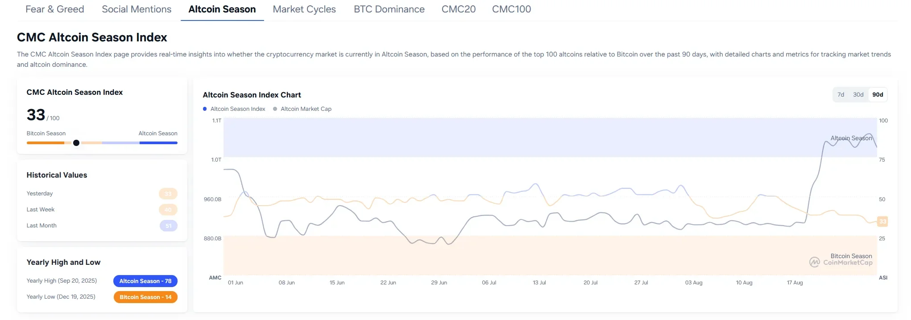Click the CoinMarketCap watermark logo icon
The image size is (911, 320).
point(815,262)
